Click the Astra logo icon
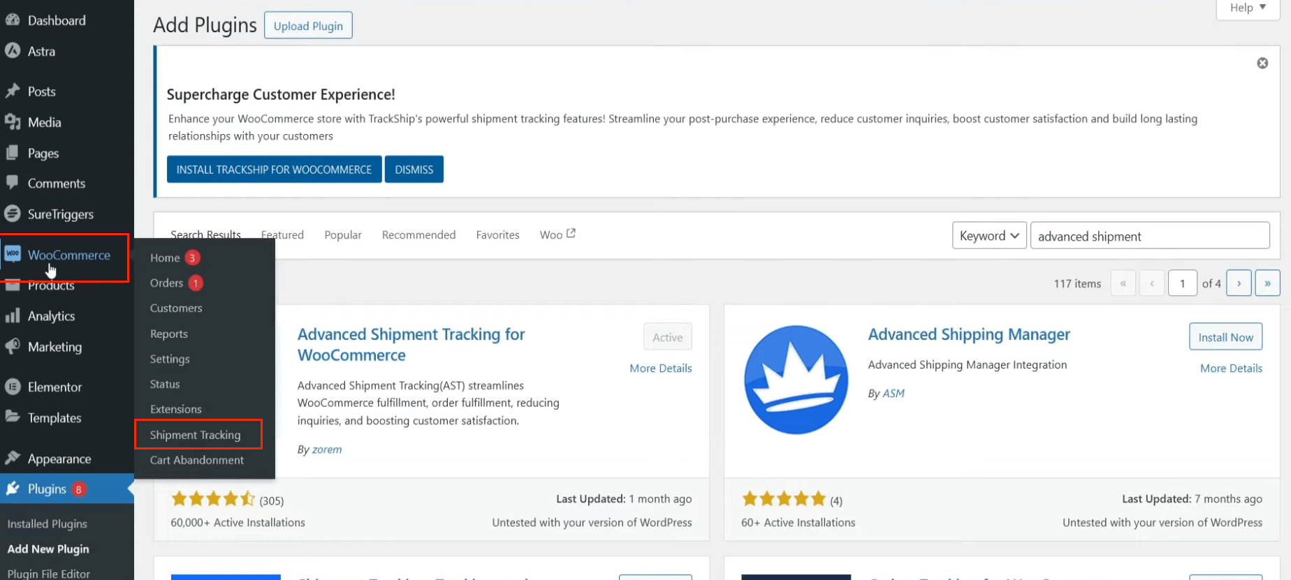Image resolution: width=1291 pixels, height=580 pixels. point(13,51)
